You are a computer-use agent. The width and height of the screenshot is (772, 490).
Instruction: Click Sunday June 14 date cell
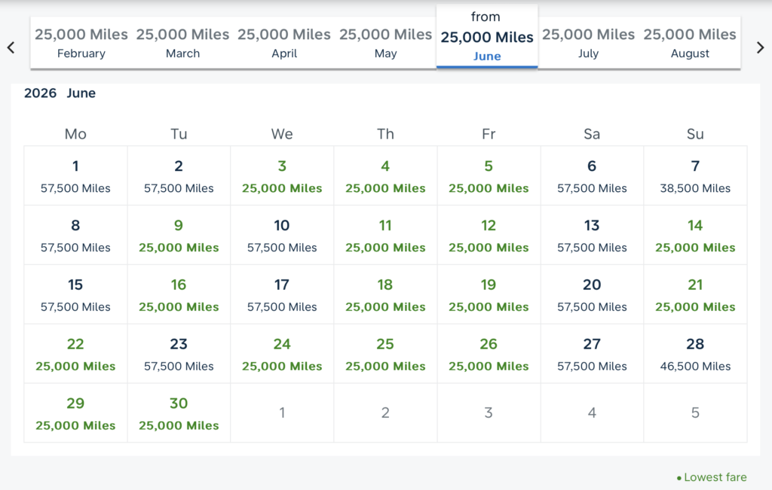click(x=695, y=236)
